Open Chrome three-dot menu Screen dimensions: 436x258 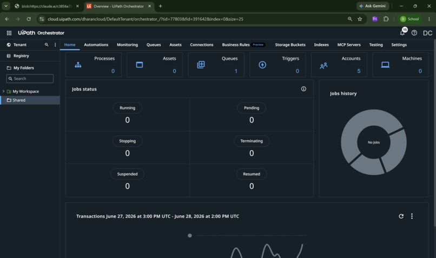(x=429, y=19)
